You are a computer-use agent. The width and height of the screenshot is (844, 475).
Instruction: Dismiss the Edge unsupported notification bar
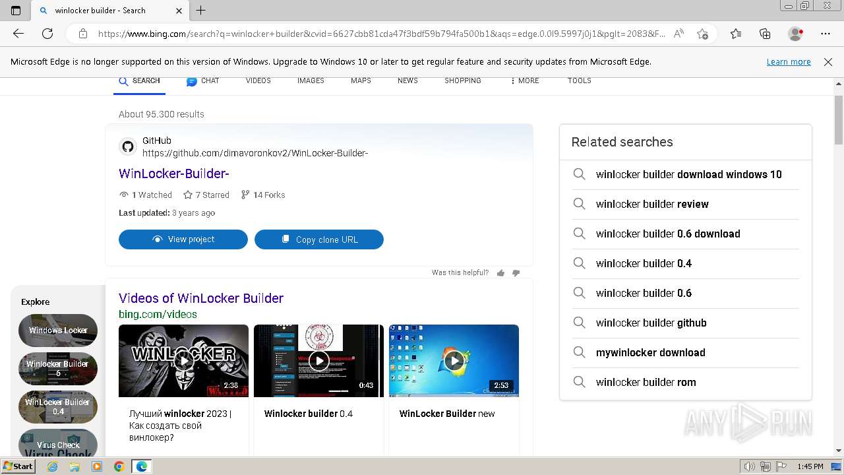click(828, 62)
